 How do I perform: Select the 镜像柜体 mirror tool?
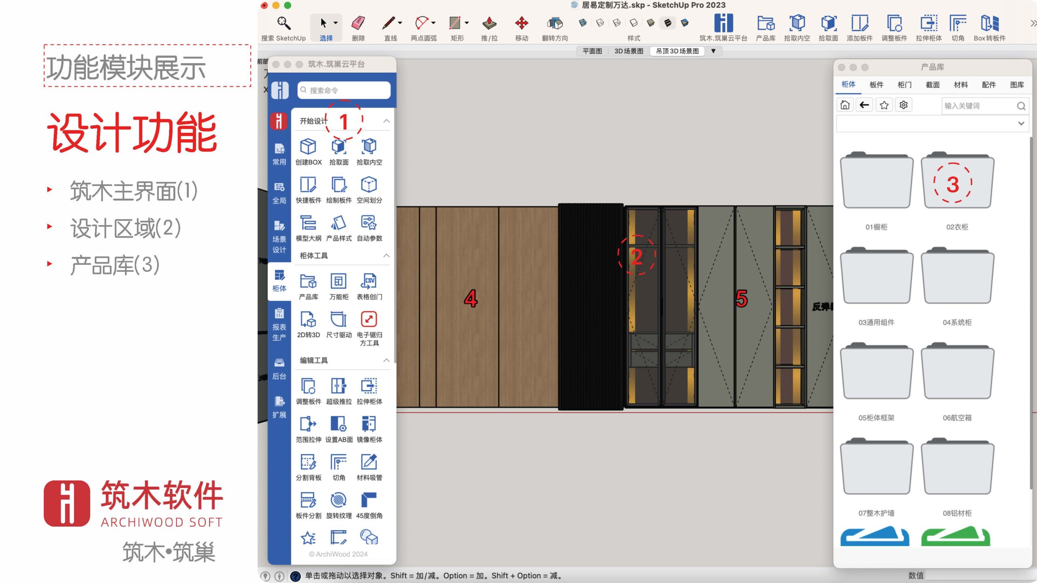point(369,424)
